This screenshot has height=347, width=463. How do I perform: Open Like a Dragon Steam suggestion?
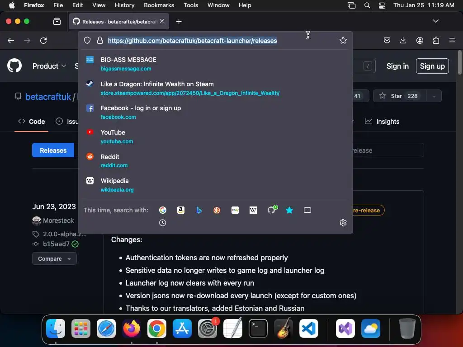[x=215, y=88]
